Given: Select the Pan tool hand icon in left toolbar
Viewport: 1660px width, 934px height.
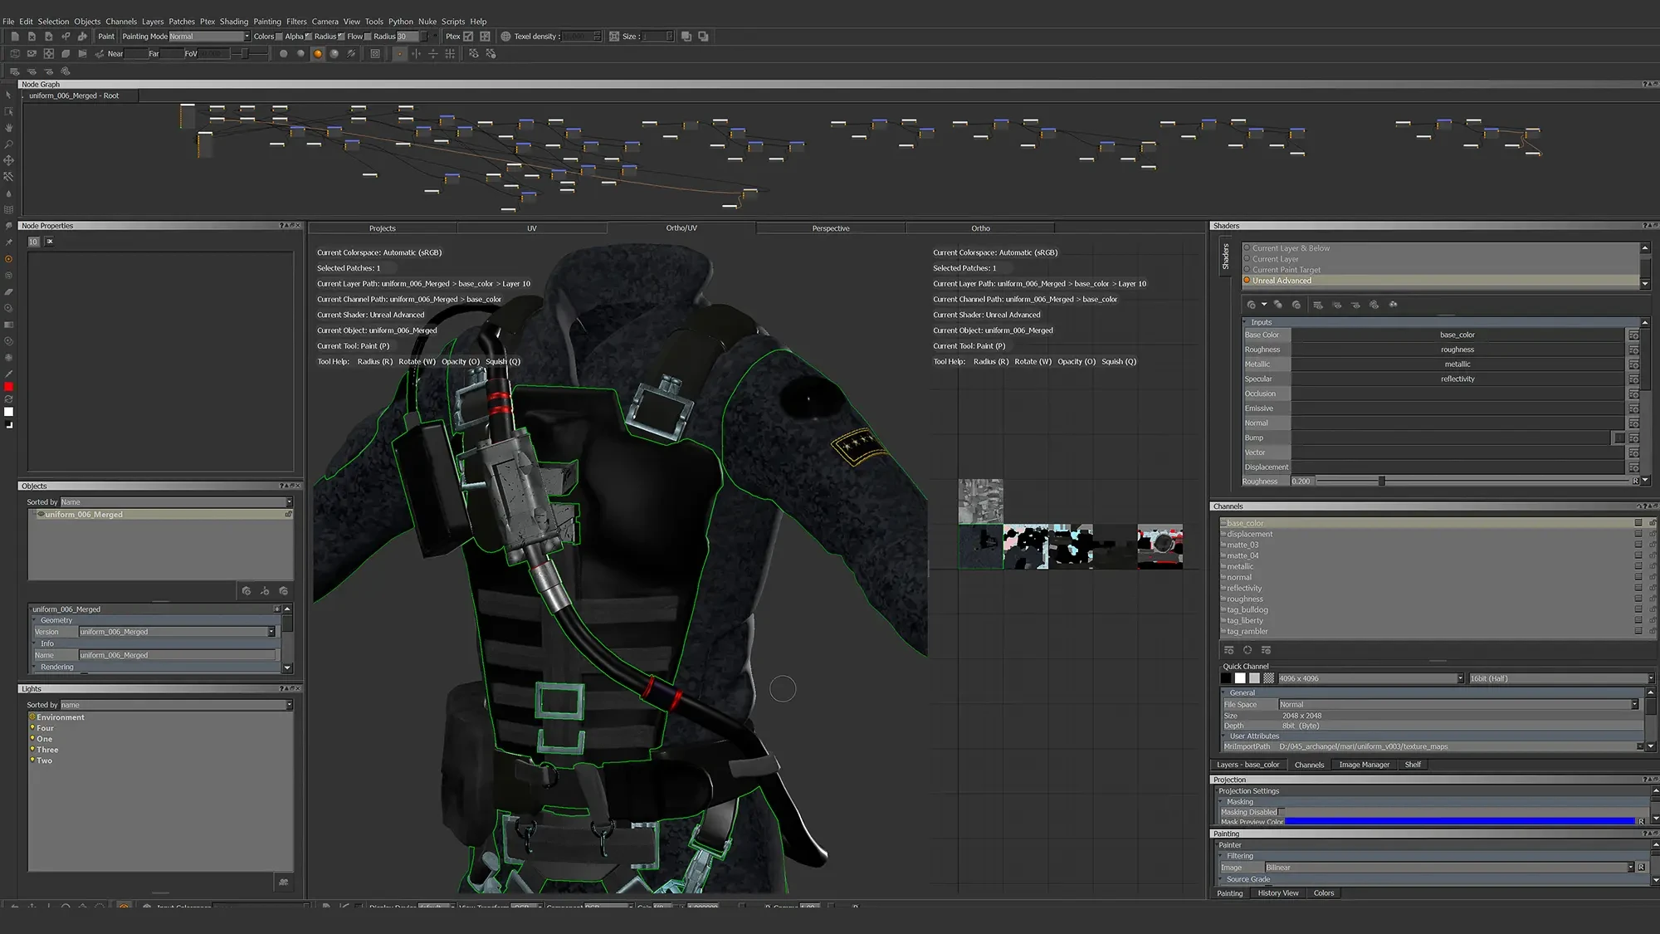Looking at the screenshot, I should point(9,128).
